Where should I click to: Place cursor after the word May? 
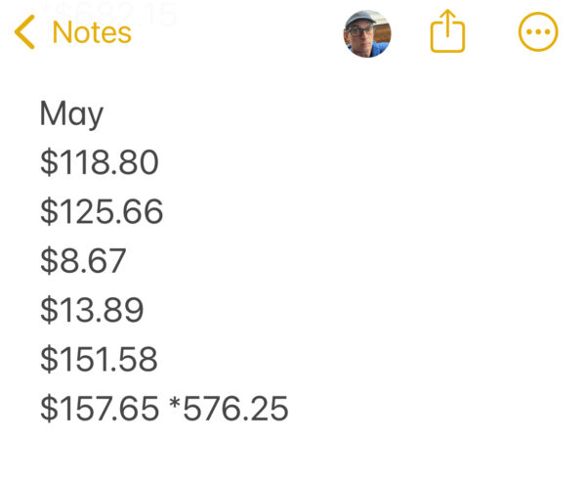coord(105,113)
